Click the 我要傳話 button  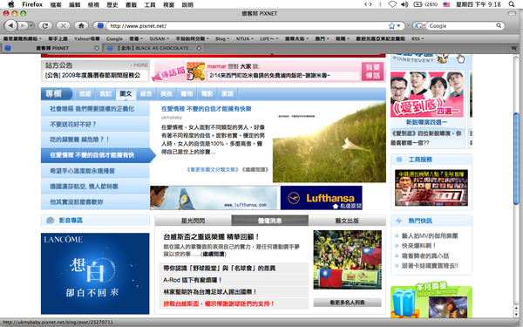pyautogui.click(x=372, y=72)
